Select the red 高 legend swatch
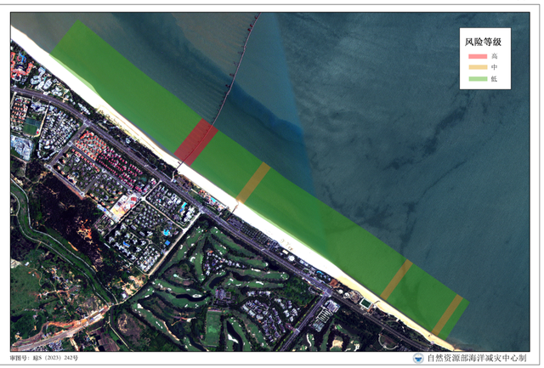The height and width of the screenshot is (368, 544). pos(478,56)
